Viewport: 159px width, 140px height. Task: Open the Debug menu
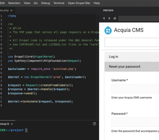pyautogui.click(x=45, y=3)
